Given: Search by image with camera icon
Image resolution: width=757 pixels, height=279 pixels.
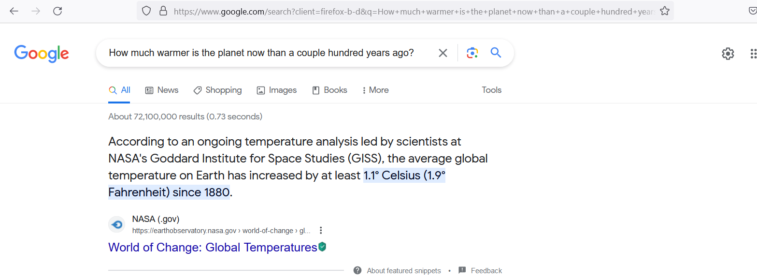Looking at the screenshot, I should coord(472,53).
